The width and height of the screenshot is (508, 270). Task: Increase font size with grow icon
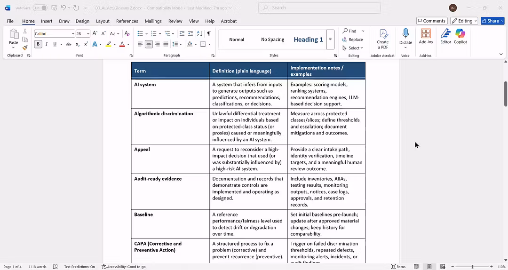tap(95, 33)
